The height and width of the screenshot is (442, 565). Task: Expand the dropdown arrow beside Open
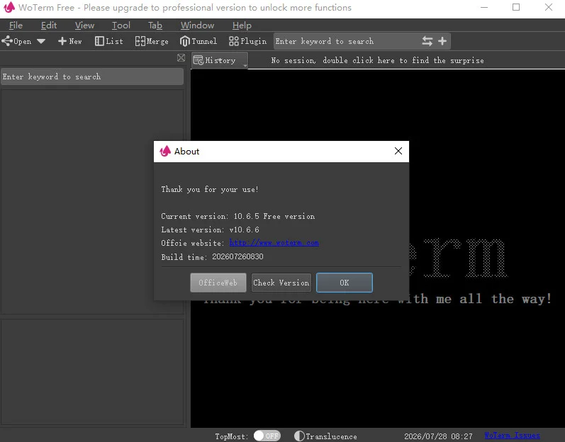click(x=41, y=41)
